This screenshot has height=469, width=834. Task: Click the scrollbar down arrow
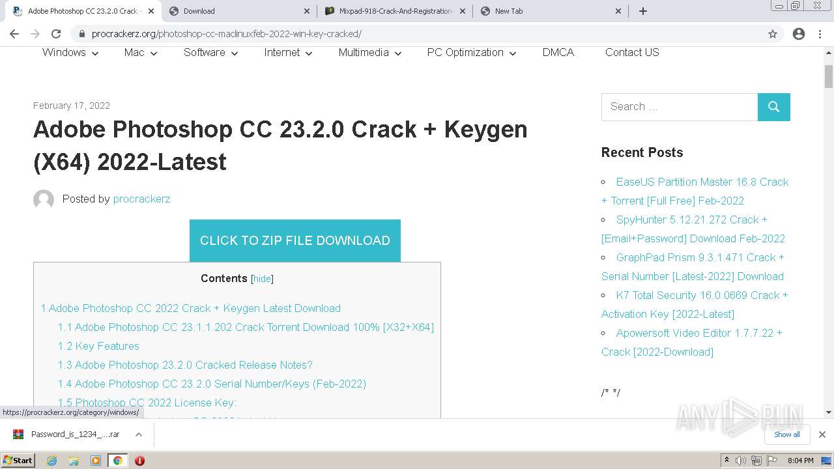tap(829, 412)
